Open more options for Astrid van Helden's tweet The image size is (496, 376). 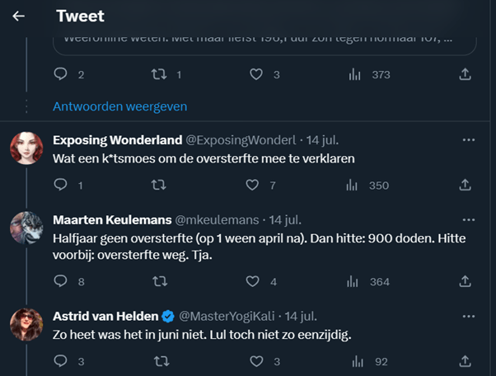click(x=468, y=316)
